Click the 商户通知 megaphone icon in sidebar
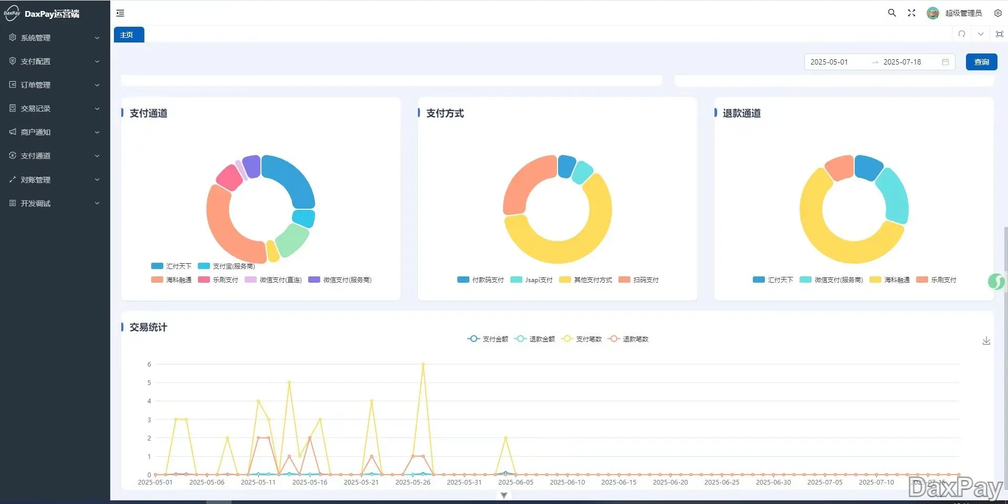This screenshot has height=504, width=1008. [13, 132]
